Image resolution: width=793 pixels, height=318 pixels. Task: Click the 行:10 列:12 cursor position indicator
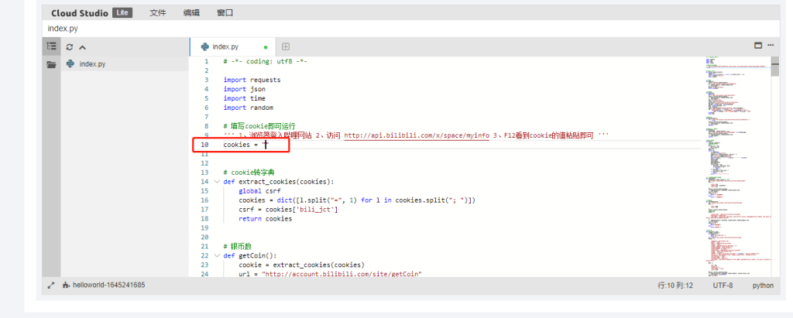click(675, 286)
